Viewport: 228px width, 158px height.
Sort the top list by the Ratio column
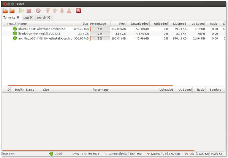click(x=212, y=24)
